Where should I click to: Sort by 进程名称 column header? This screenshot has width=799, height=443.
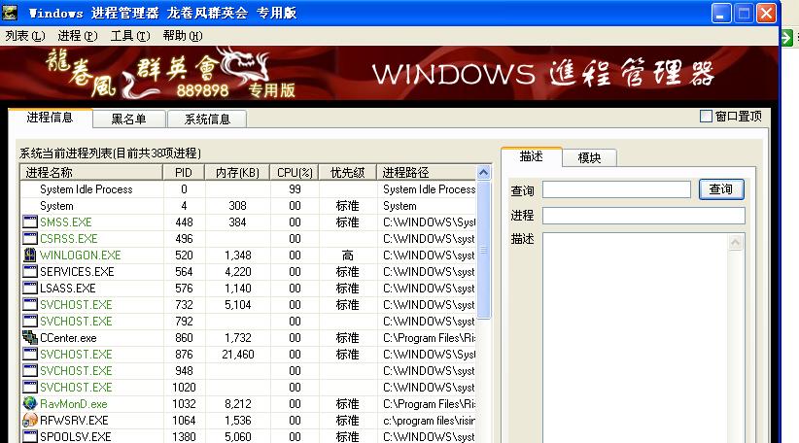click(x=91, y=173)
